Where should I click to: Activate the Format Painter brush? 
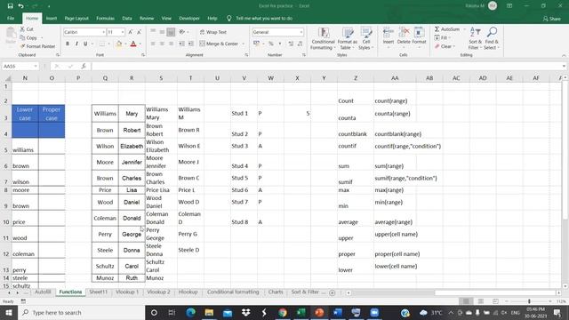pos(22,46)
